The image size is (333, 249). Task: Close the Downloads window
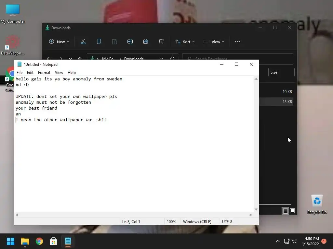[290, 28]
